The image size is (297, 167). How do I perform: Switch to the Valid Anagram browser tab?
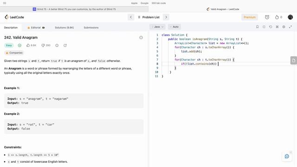coord(223,9)
